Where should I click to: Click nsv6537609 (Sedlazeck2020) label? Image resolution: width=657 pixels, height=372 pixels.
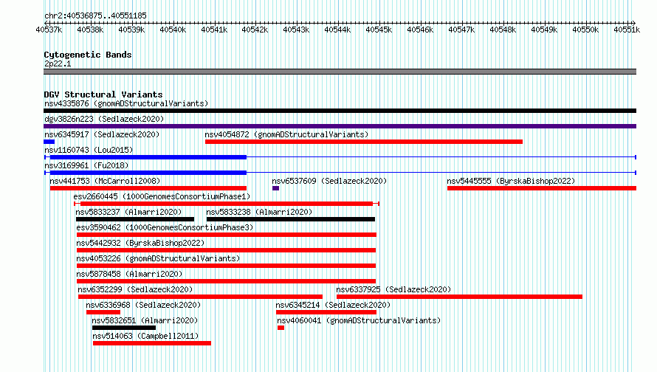(329, 181)
